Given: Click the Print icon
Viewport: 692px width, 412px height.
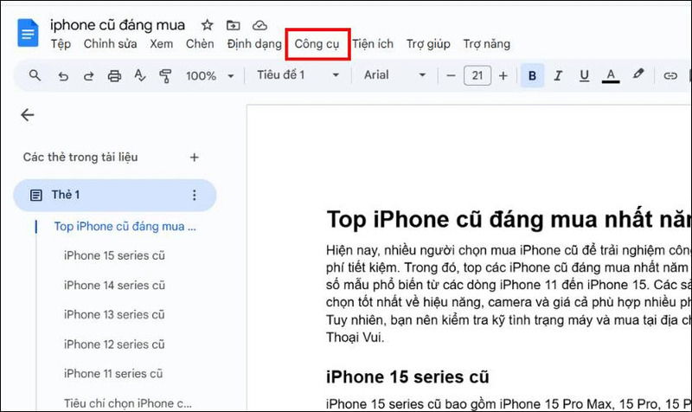Looking at the screenshot, I should [x=114, y=76].
